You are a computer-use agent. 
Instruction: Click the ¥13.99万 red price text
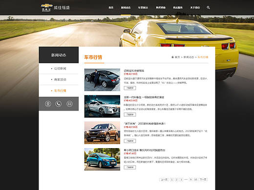(x=130, y=100)
